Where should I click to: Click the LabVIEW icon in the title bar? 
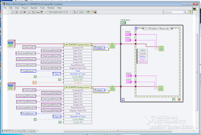click(x=4, y=4)
